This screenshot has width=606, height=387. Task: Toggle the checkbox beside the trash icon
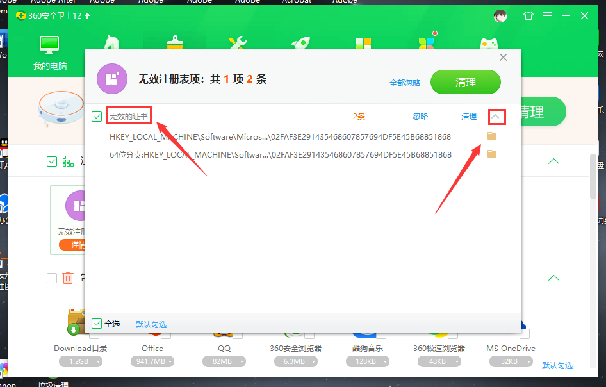click(x=52, y=278)
